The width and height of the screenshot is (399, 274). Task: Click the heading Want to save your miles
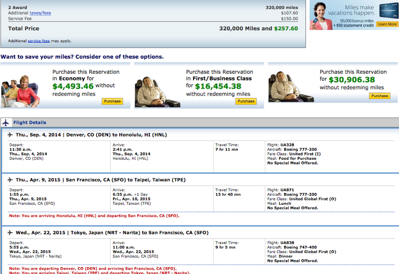pyautogui.click(x=82, y=57)
